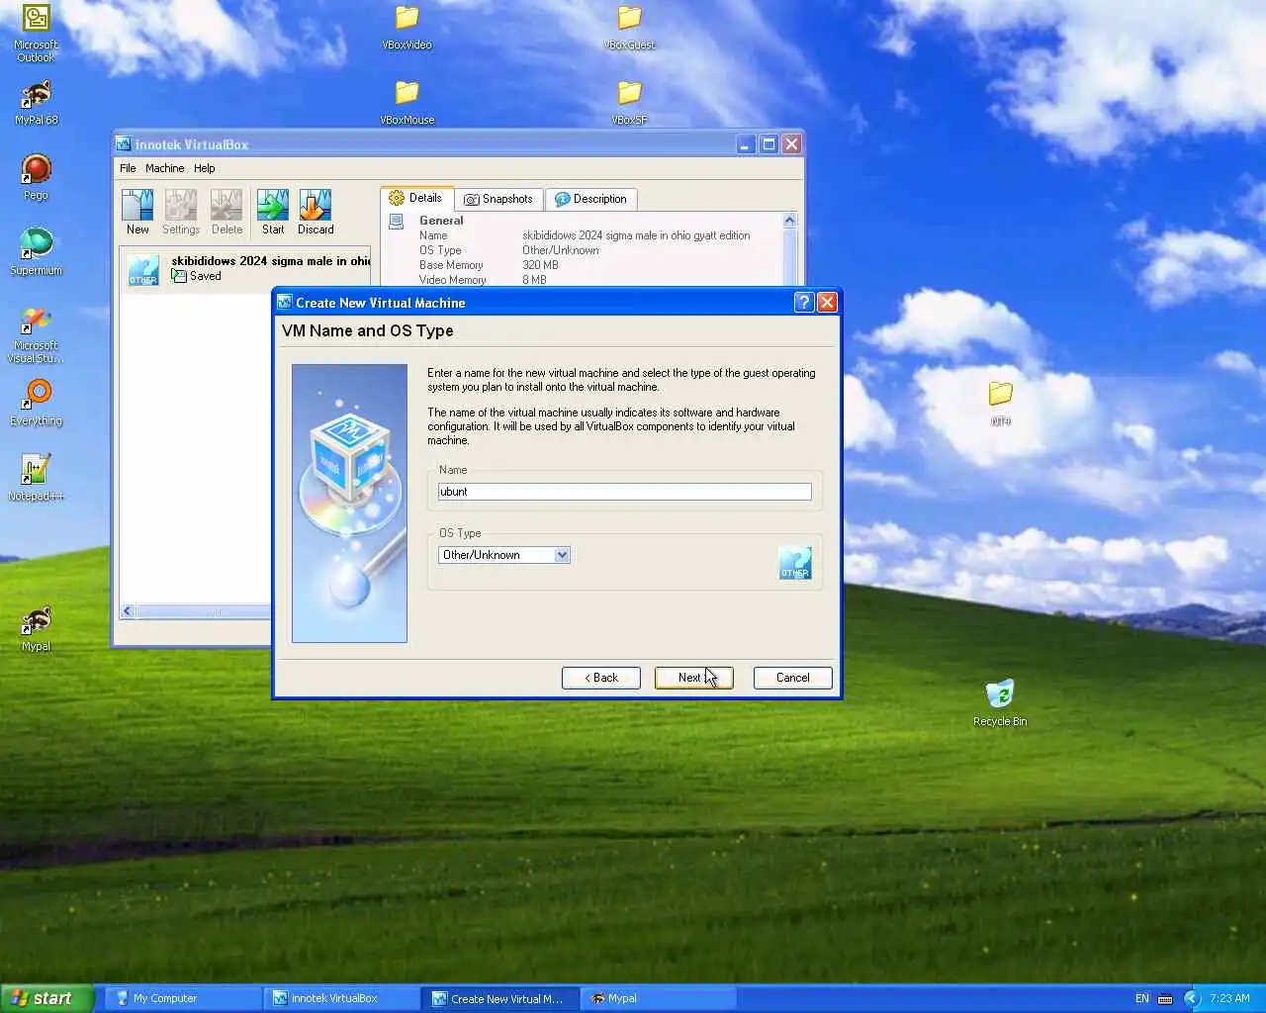This screenshot has width=1266, height=1013.
Task: Switch to Mypal taskbar button
Action: [x=660, y=998]
